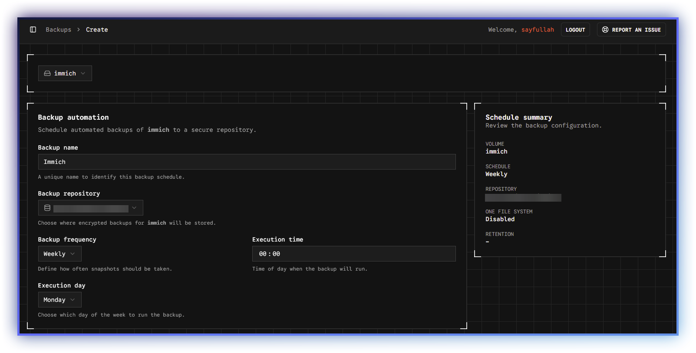Open the Weekly backup frequency dropdown
The height and width of the screenshot is (353, 696).
[x=59, y=254]
